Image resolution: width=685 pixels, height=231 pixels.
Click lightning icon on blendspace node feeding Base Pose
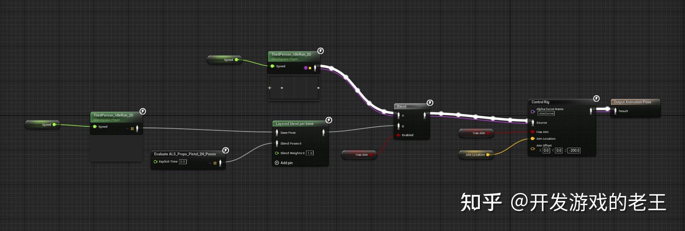coord(143,111)
